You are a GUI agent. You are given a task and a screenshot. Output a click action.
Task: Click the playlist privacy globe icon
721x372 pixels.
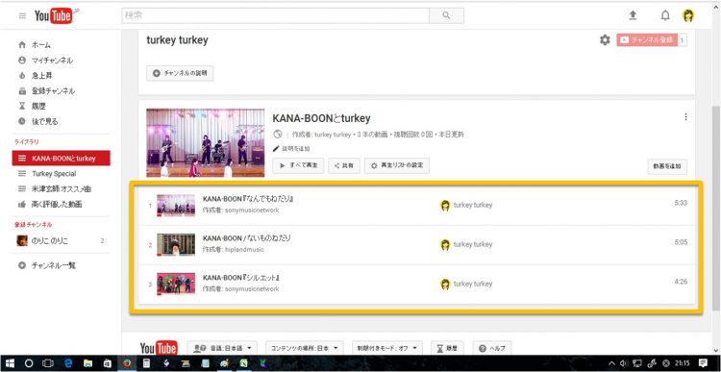coord(277,135)
